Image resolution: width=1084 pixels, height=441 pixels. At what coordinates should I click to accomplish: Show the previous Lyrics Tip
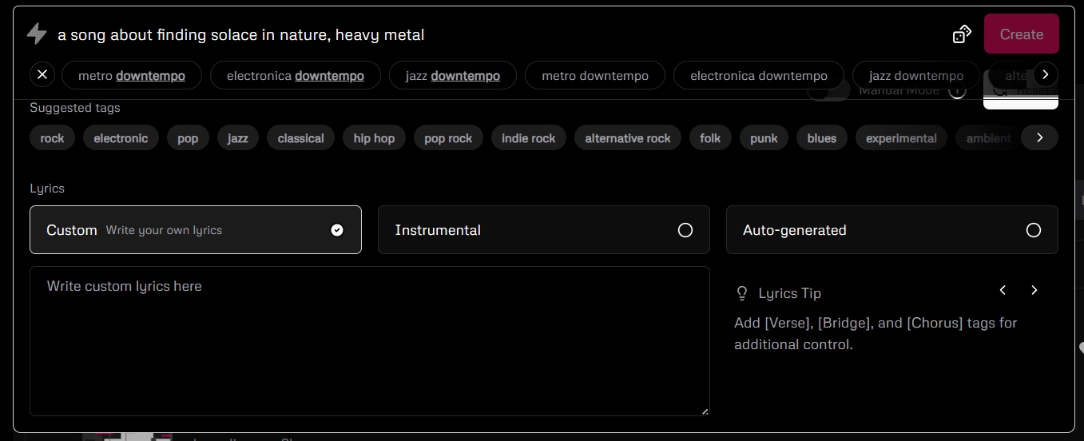click(x=1003, y=291)
